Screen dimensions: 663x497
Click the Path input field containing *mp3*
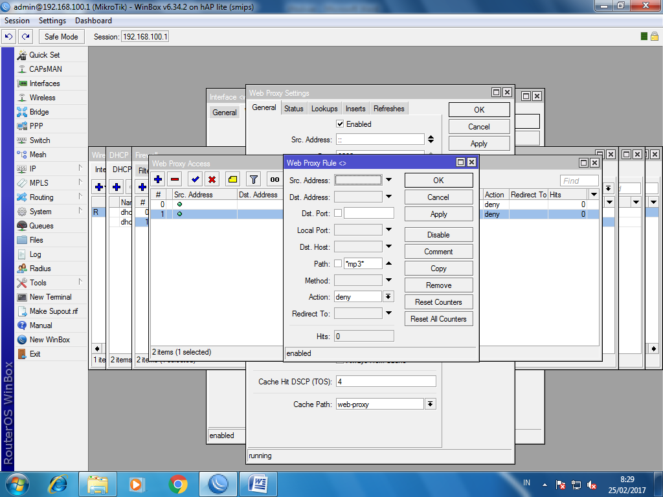[363, 263]
